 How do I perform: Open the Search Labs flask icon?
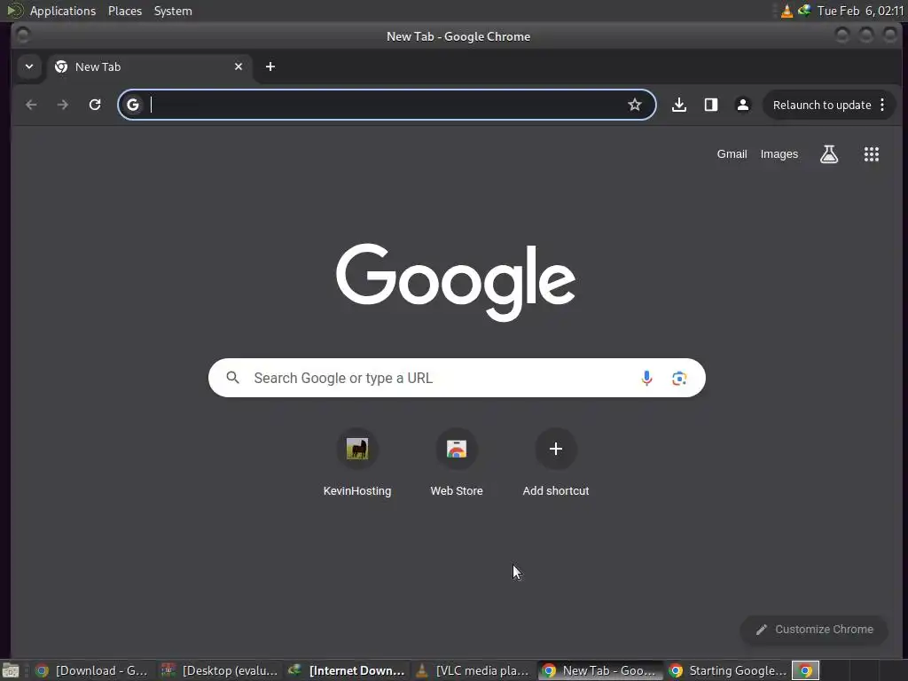coord(829,154)
